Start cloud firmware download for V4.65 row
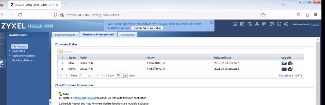 pyautogui.click(x=290, y=69)
